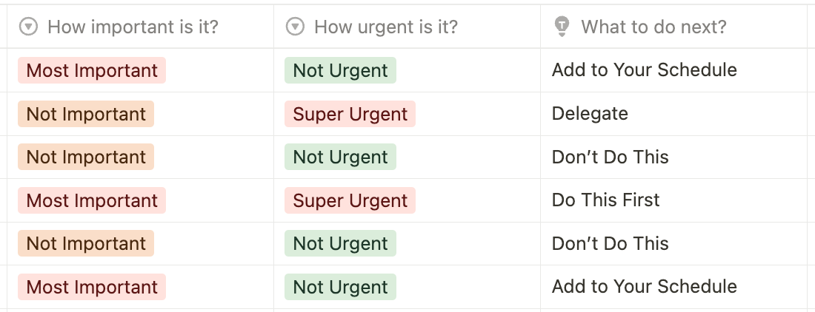Screen dimensions: 815x312
Task: Open the Not Urgent tag in the bottom row
Action: tap(341, 287)
